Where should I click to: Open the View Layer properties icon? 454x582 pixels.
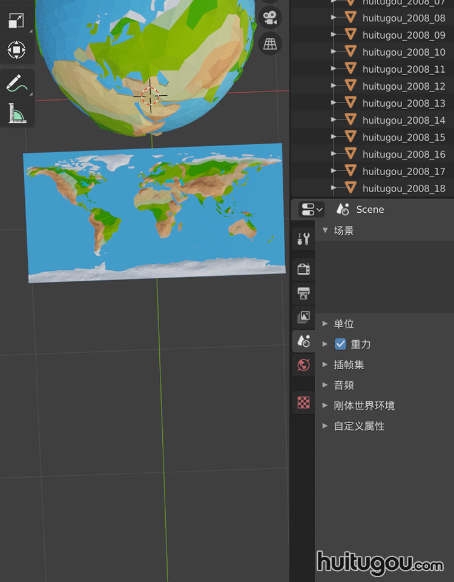303,317
